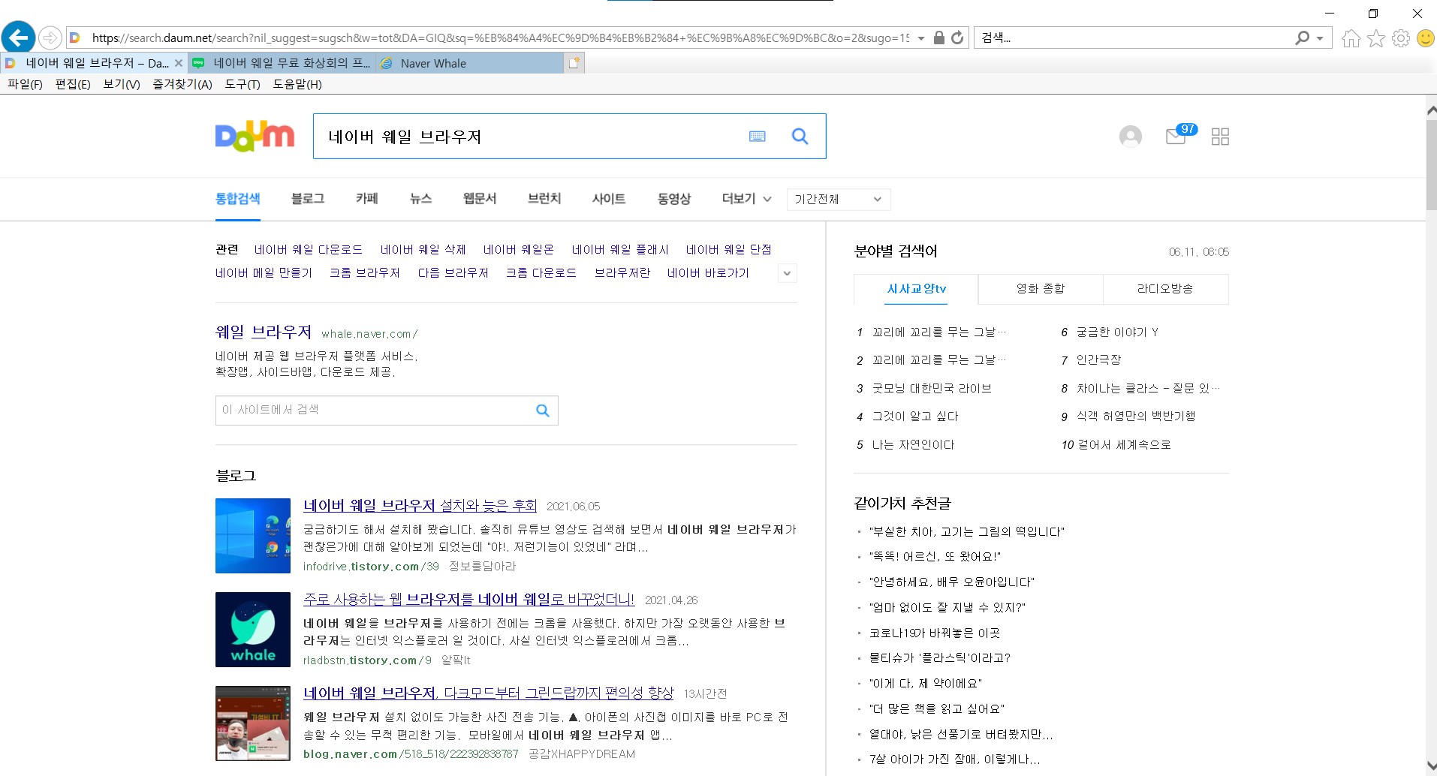The height and width of the screenshot is (776, 1437).
Task: Open the 웨일 브라우저 site link
Action: (264, 332)
